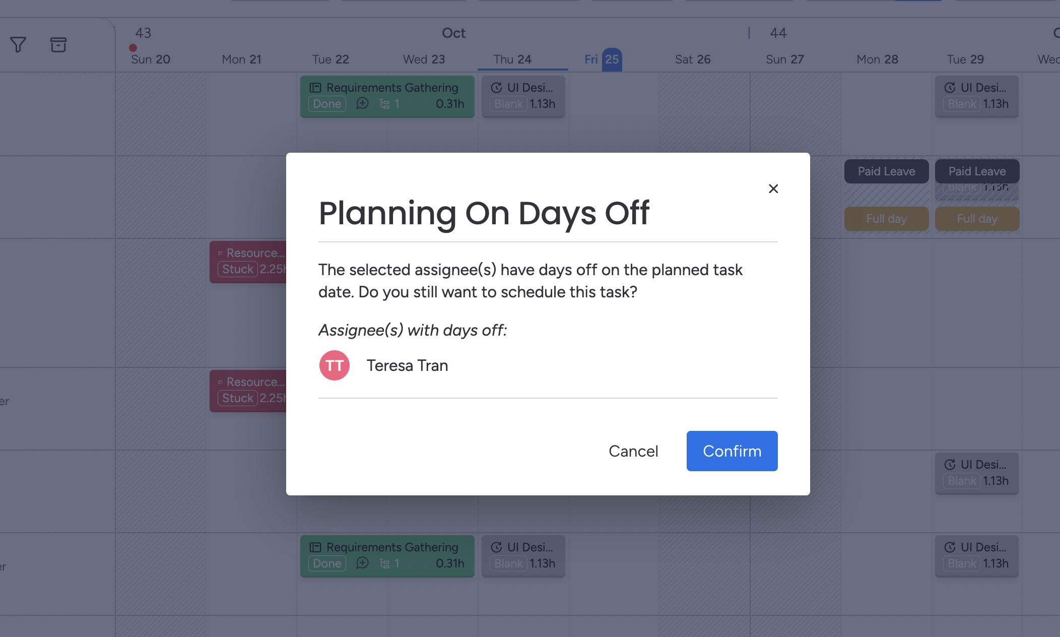
Task: Click the chat/comment icon on Requirements Gathering
Action: coord(361,104)
